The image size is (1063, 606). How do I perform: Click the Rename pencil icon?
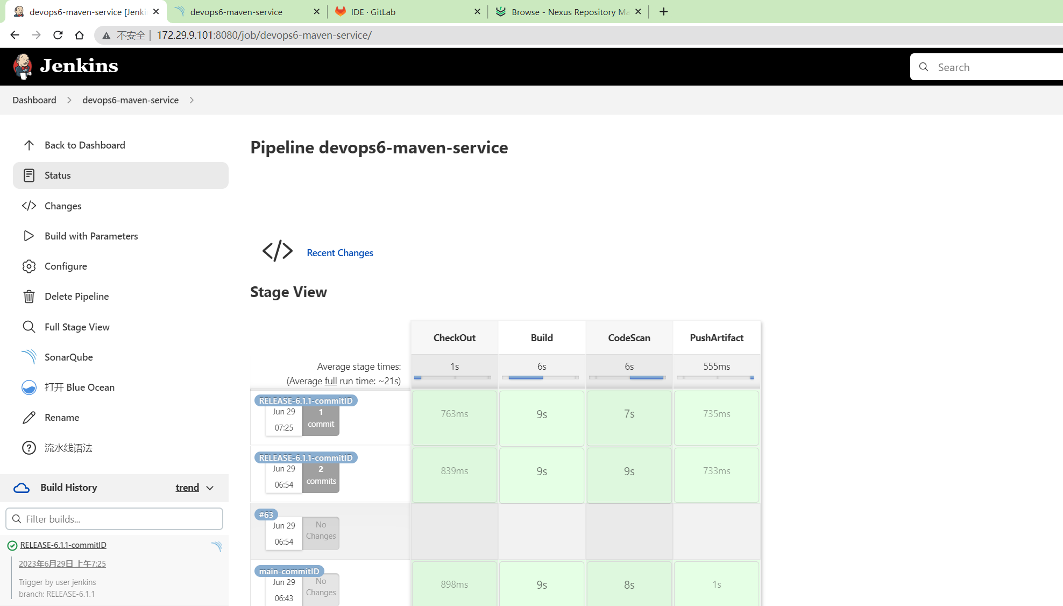click(x=29, y=418)
